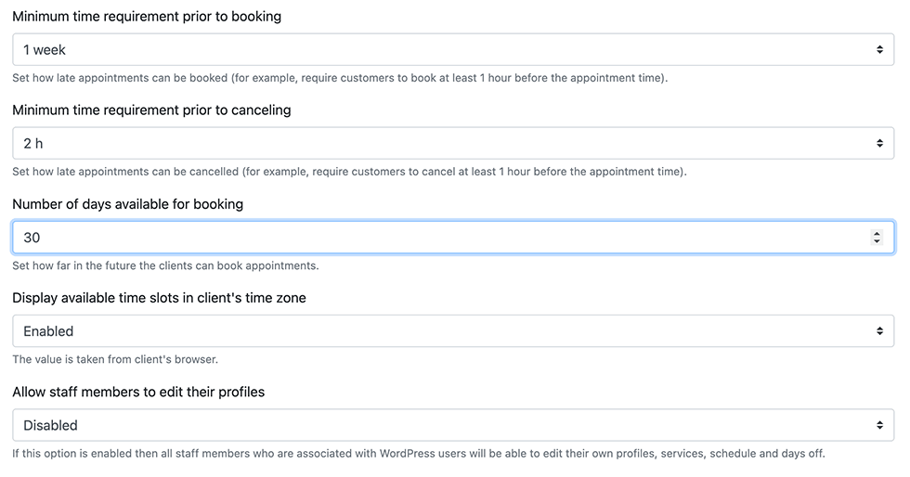The height and width of the screenshot is (477, 910).
Task: Click the 'Minimum time requirement prior to canceling' label
Action: coord(151,110)
